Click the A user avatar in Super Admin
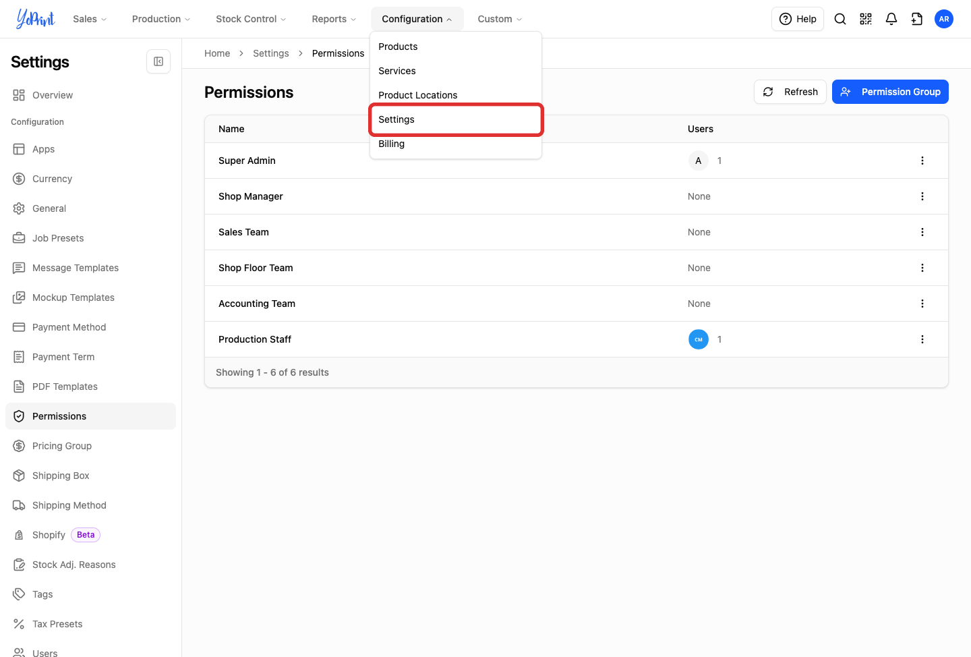971x657 pixels. point(699,161)
